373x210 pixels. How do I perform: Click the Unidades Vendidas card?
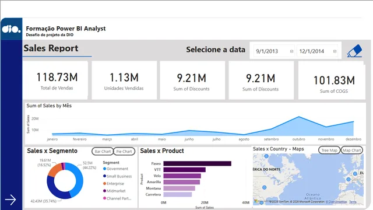pyautogui.click(x=124, y=80)
